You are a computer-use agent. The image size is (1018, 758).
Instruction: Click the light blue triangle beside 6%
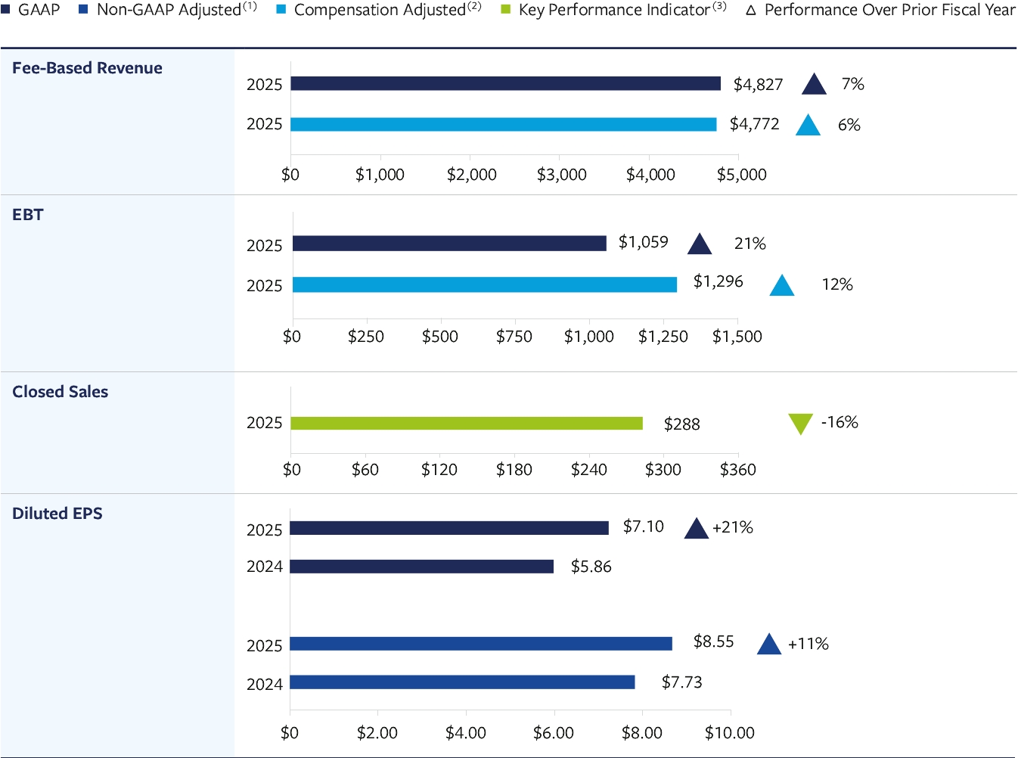[x=809, y=126]
